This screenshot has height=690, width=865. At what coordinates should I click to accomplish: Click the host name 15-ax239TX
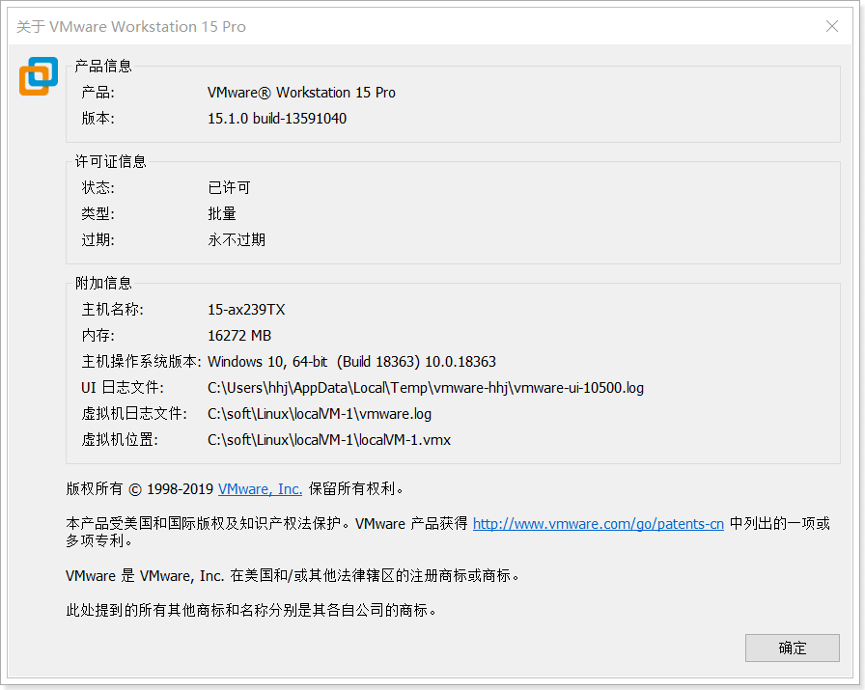[246, 310]
